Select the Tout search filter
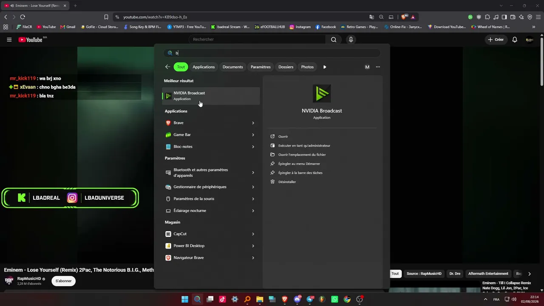 click(181, 67)
